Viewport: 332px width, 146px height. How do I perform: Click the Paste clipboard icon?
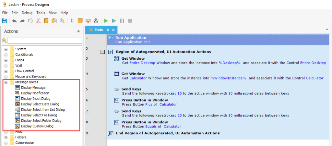[54, 21]
